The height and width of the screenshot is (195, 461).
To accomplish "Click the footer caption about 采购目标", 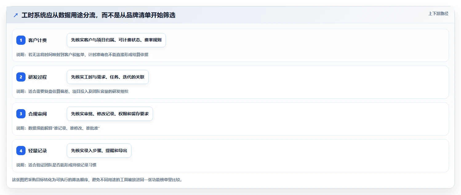I will (x=97, y=180).
